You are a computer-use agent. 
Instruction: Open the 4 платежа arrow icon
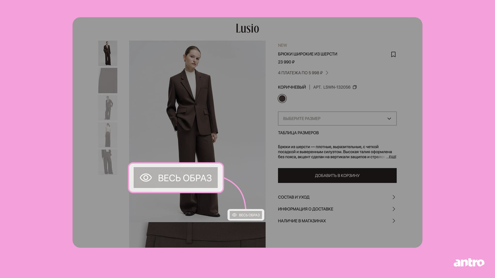(x=327, y=73)
